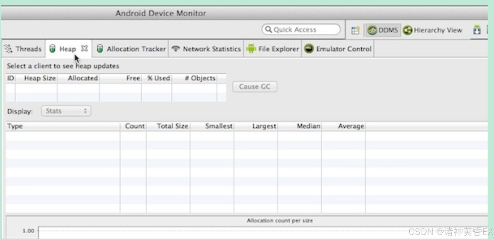This screenshot has width=494, height=240.
Task: Click the Heap tab green can icon
Action: [x=52, y=49]
